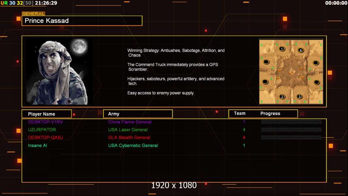Screen dimensions: 348x196
Task: Click the Hijackers, saboteurs description line
Action: point(176,81)
